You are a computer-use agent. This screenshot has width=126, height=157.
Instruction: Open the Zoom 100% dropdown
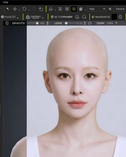tap(116, 23)
